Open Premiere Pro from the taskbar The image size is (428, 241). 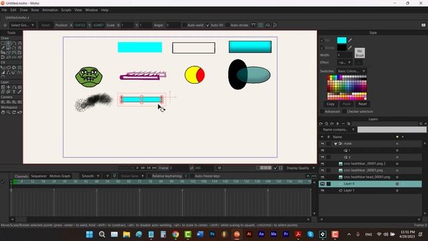(286, 234)
